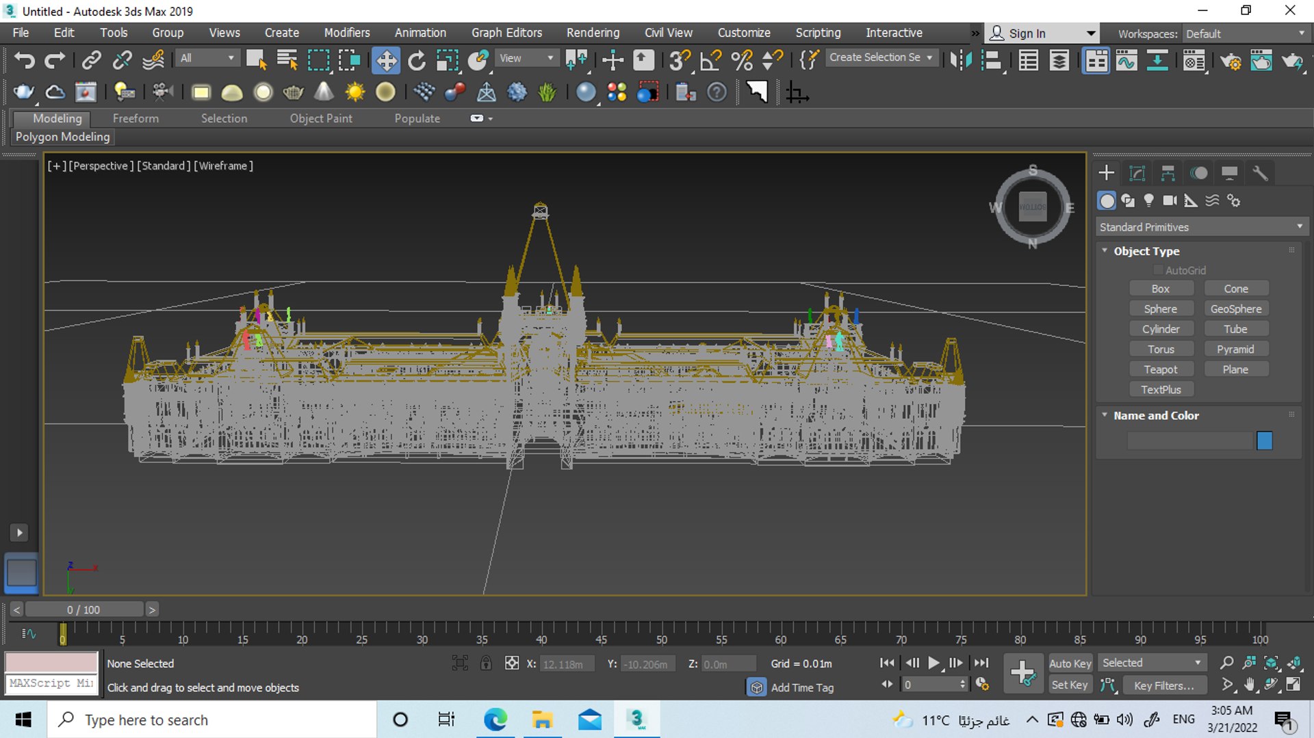Click the Teapot primitive button

1161,369
